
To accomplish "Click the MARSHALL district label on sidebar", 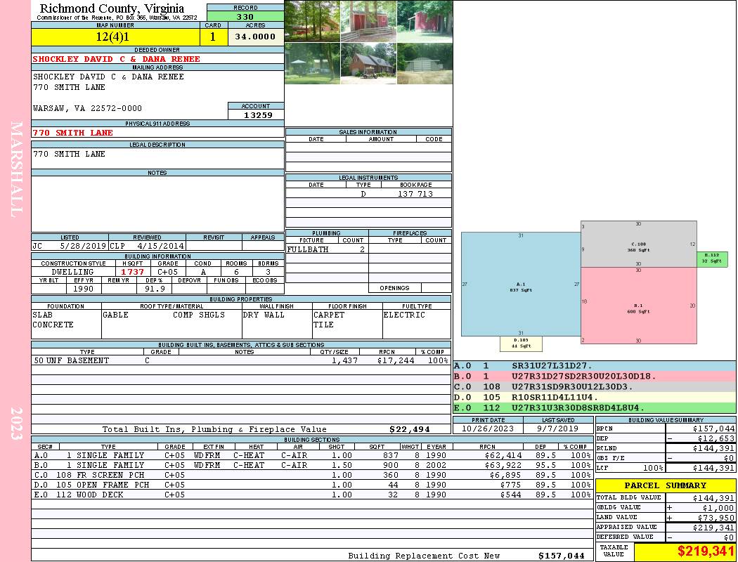I will click(x=16, y=169).
